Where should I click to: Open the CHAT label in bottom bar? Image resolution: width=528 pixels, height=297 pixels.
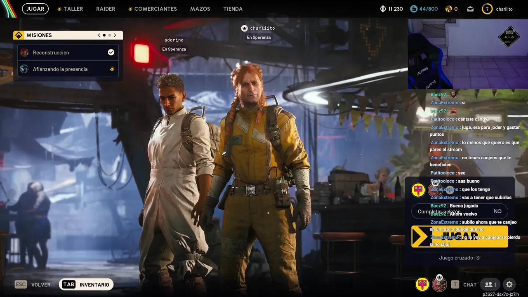[470, 285]
